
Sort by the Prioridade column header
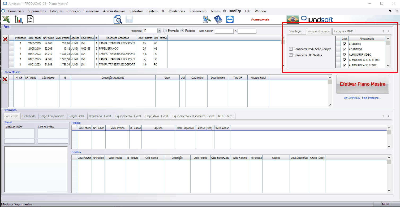click(20, 38)
